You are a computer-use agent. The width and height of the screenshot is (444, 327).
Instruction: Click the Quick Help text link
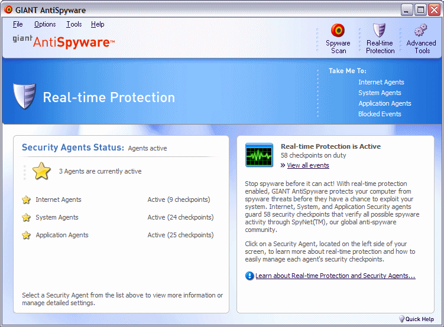419,319
